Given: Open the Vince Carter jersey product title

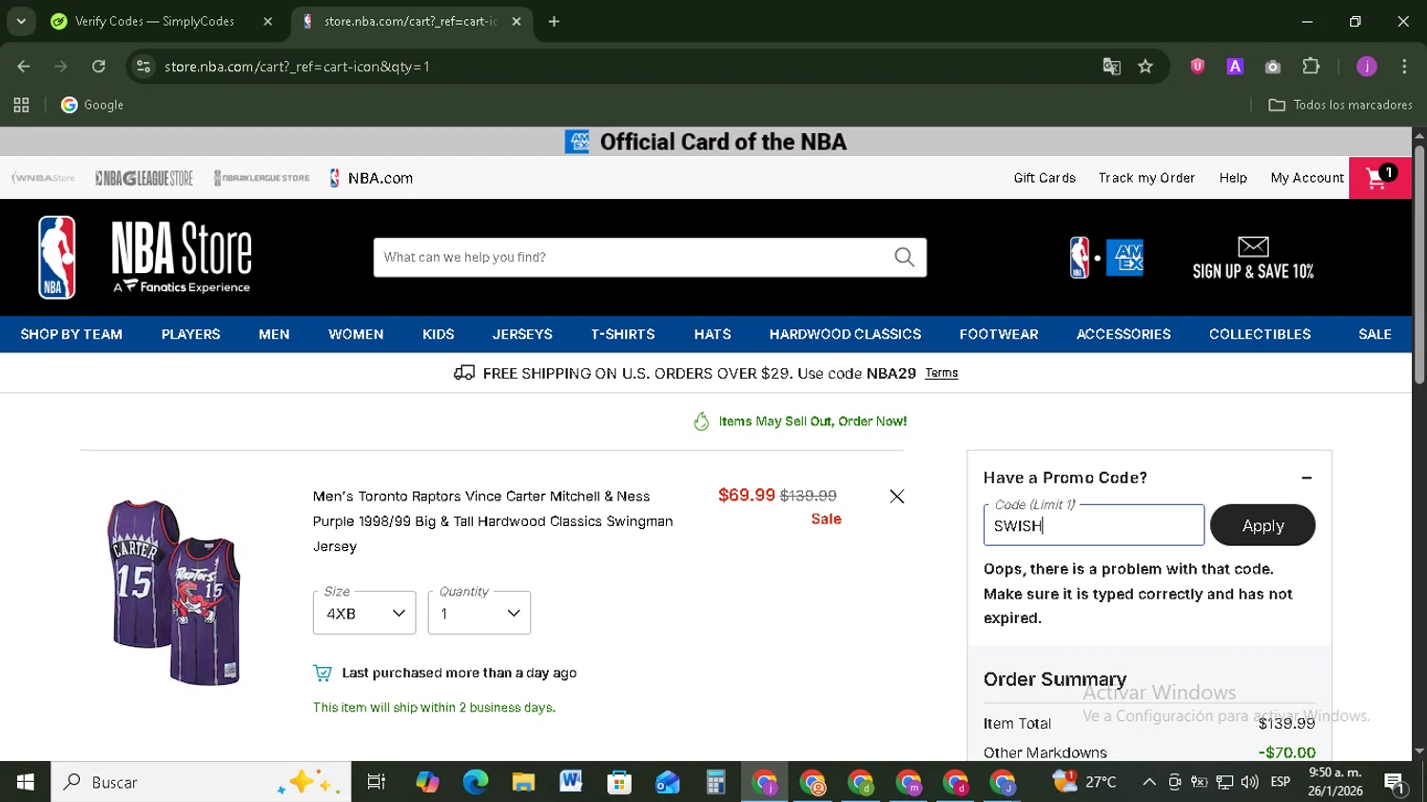Looking at the screenshot, I should 493,521.
